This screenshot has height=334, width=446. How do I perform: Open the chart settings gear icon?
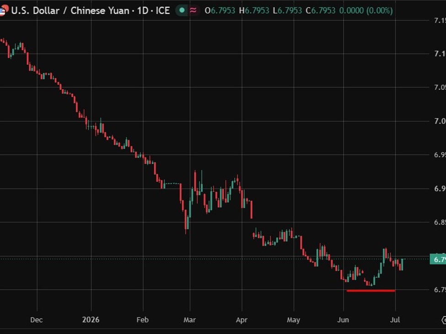click(444, 320)
